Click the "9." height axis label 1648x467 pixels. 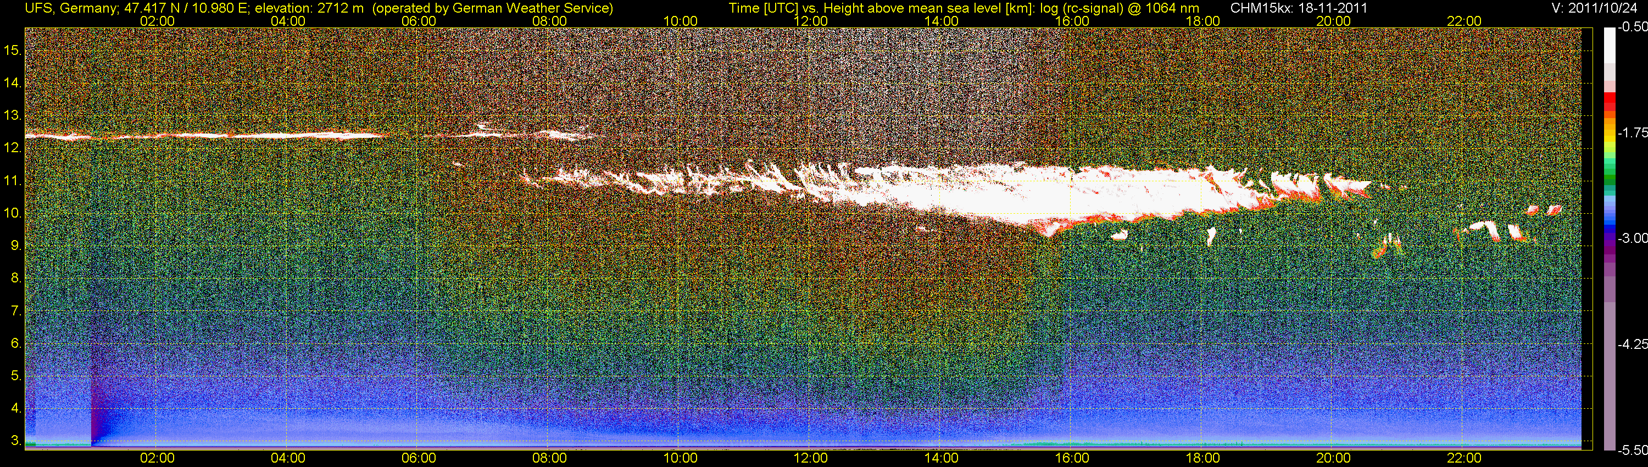(x=16, y=246)
